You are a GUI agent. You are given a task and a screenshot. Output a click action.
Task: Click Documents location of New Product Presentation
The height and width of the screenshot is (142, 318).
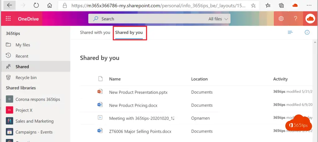pos(202,92)
